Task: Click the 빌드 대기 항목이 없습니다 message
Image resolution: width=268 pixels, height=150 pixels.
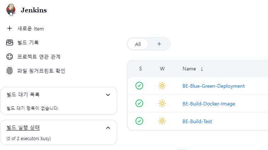Action: click(x=33, y=108)
